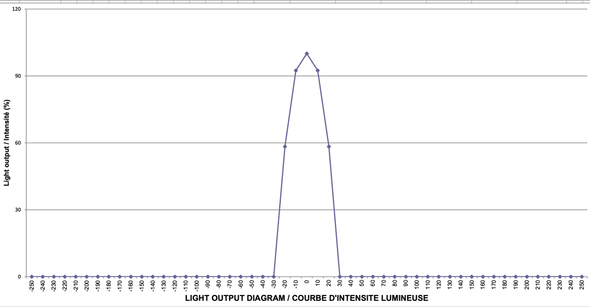
Task: Select data marker at -20 near 58%
Action: [x=285, y=146]
